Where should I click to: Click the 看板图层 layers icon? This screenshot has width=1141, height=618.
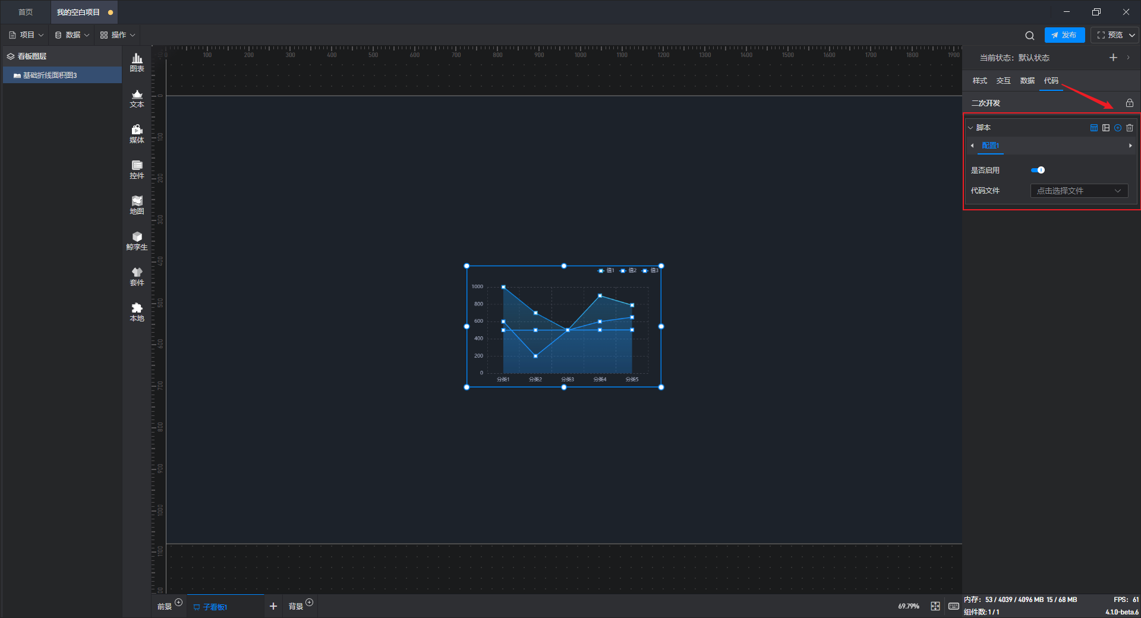coord(11,56)
